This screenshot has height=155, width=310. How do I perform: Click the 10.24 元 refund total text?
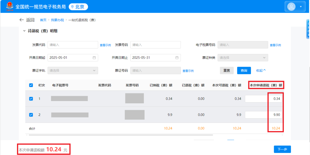tap(57, 150)
